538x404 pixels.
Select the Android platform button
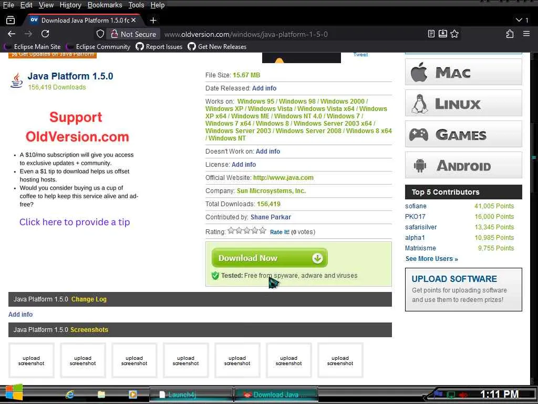463,165
